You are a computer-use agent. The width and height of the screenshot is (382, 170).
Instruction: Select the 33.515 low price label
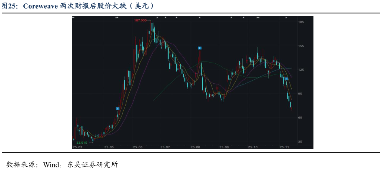tap(81, 143)
